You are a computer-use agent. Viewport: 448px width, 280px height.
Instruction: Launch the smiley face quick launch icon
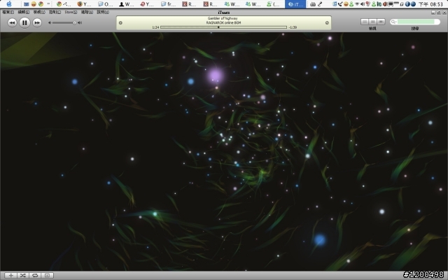[34, 4]
